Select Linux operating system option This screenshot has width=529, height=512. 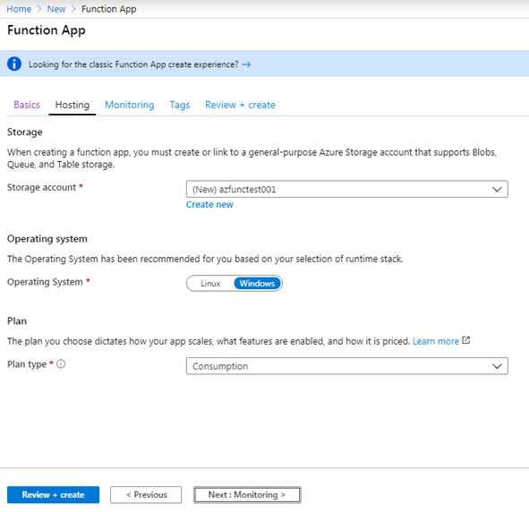210,284
